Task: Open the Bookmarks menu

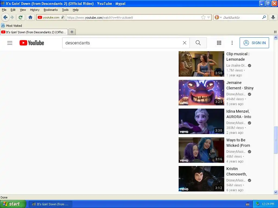Action: click(50, 10)
